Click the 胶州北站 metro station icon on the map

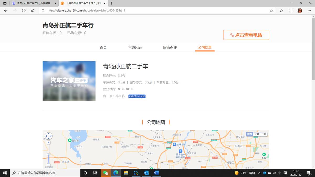point(174,144)
